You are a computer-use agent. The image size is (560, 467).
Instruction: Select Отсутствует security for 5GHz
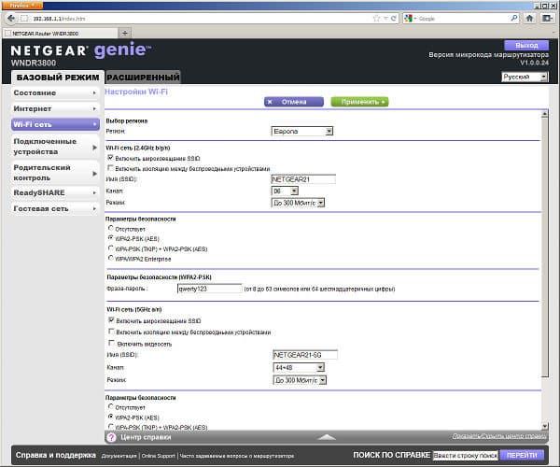[x=111, y=406]
